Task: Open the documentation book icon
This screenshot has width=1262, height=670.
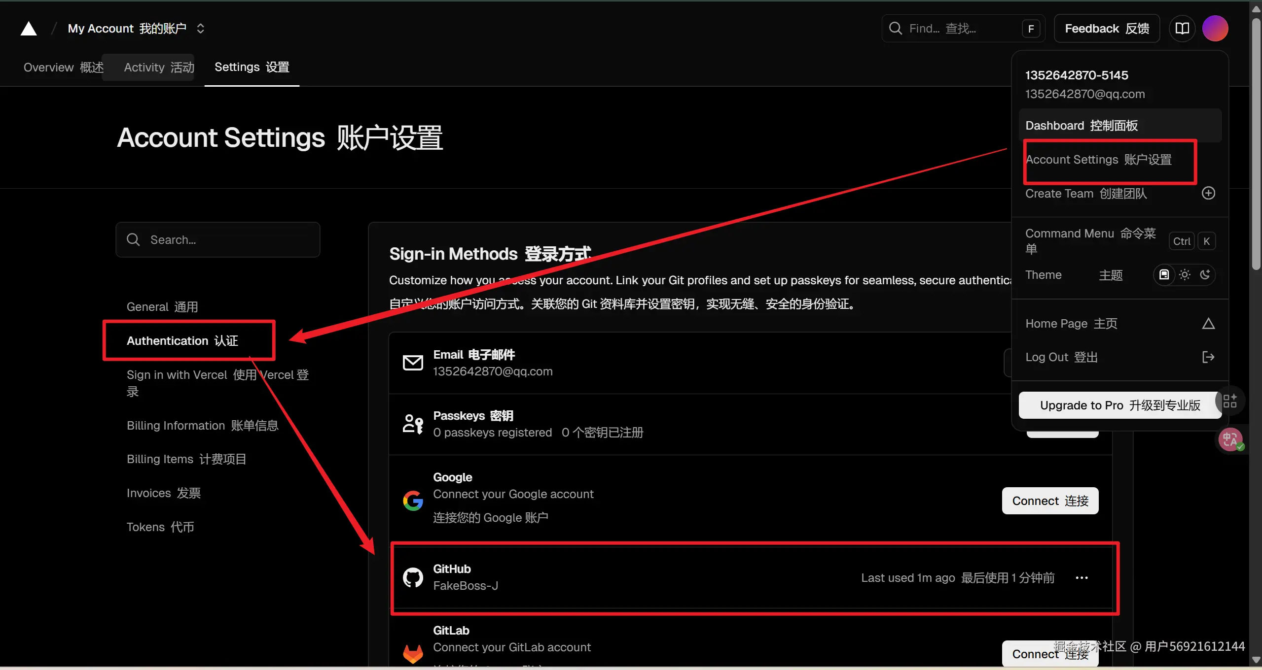Action: pos(1182,29)
